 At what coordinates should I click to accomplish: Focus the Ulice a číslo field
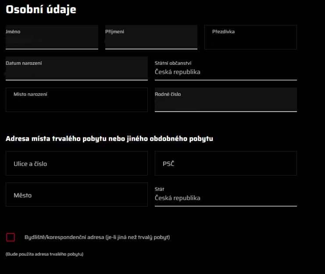(77, 163)
